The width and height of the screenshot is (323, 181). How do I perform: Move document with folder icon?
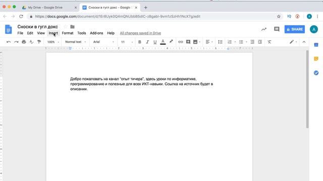click(72, 27)
